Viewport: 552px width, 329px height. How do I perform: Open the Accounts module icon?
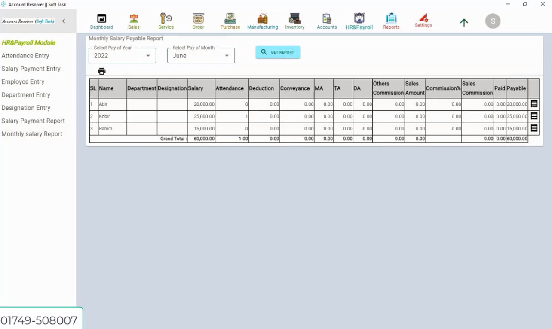pos(327,21)
